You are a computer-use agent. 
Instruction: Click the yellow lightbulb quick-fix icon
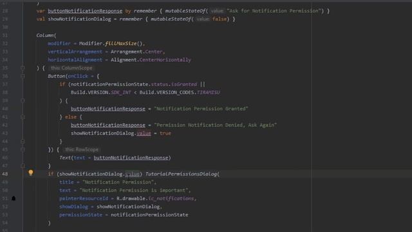31,173
